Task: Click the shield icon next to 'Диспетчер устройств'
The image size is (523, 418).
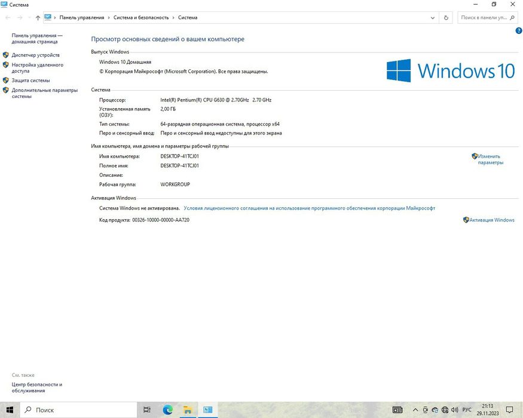Action: (x=5, y=55)
